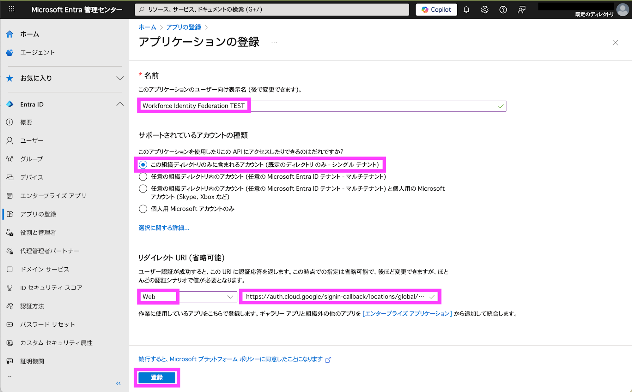Click the ID セキュリティ スコア trophy icon
Viewport: 632px width, 392px height.
(x=10, y=288)
